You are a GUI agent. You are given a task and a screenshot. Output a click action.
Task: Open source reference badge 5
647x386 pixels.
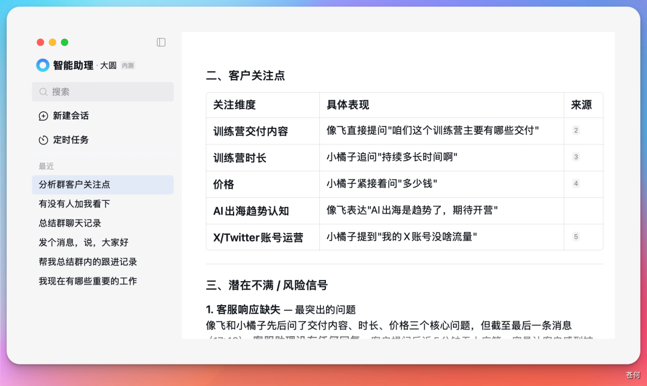(576, 237)
